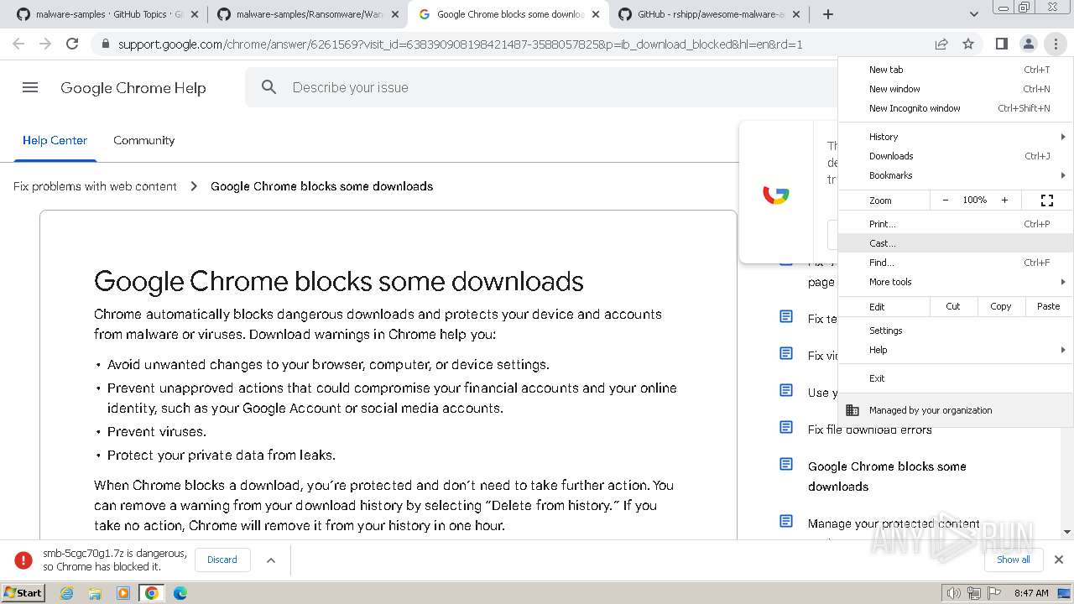1074x604 pixels.
Task: Open the Fix file download errors article
Action: click(x=870, y=430)
